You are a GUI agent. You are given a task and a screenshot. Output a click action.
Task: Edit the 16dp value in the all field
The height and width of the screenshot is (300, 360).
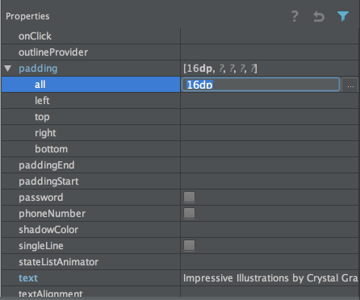(x=261, y=85)
